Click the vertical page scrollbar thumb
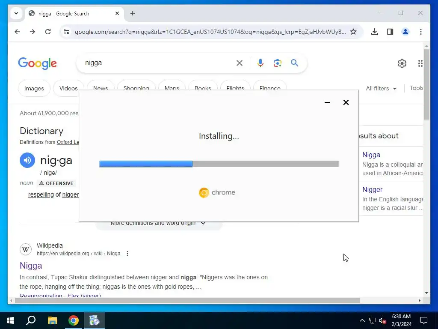 point(426,85)
